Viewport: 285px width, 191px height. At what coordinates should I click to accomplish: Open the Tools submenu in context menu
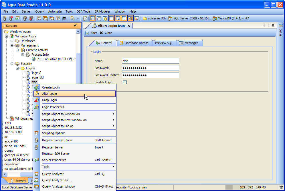click(x=74, y=167)
